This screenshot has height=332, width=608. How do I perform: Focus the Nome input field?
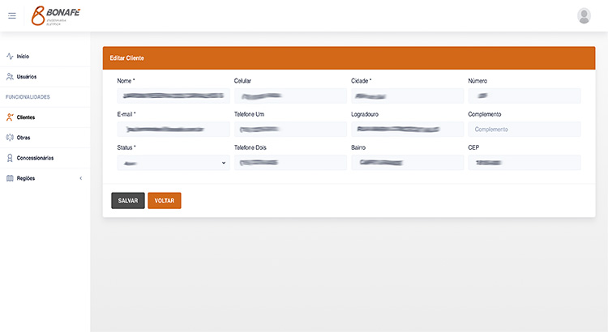173,96
